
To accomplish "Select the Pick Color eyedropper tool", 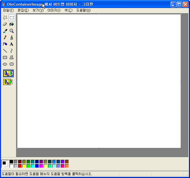I will tap(5, 31).
